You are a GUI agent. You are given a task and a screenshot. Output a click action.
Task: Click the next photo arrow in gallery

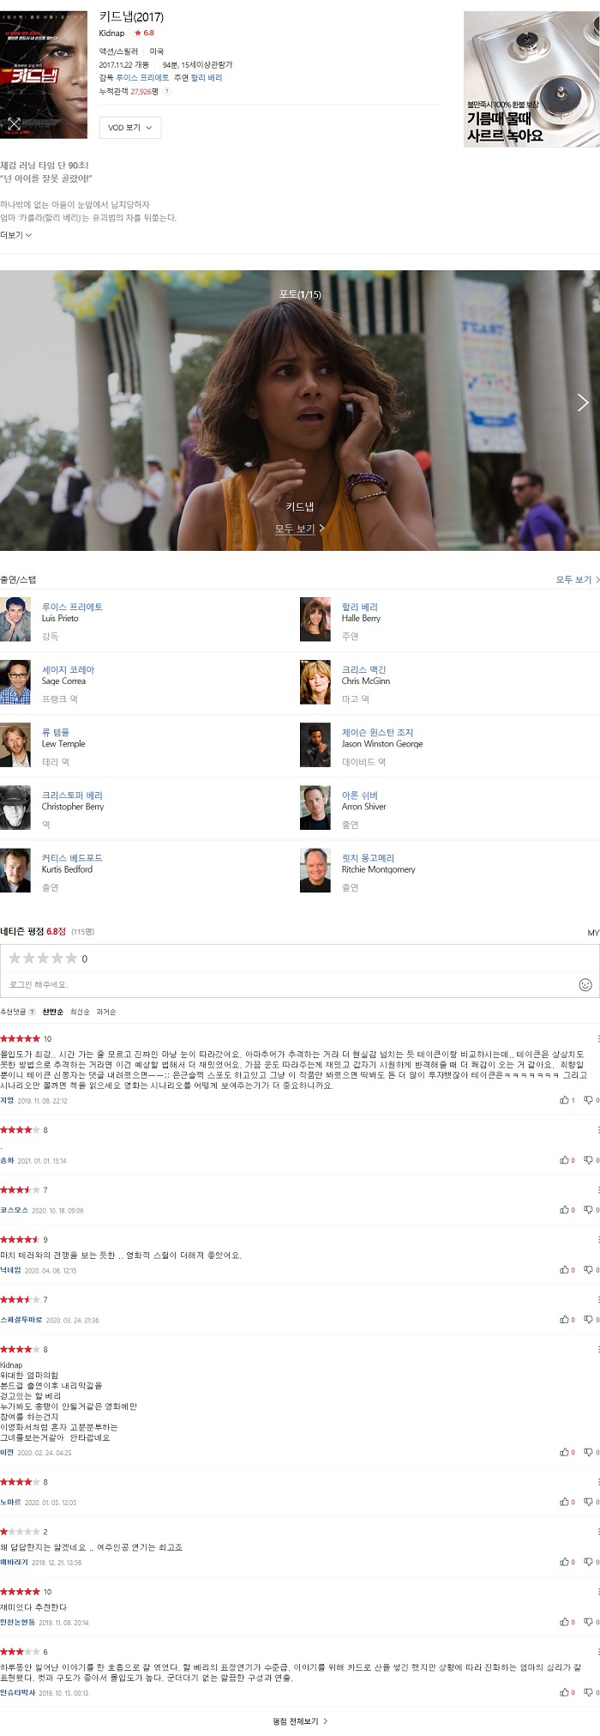point(583,402)
